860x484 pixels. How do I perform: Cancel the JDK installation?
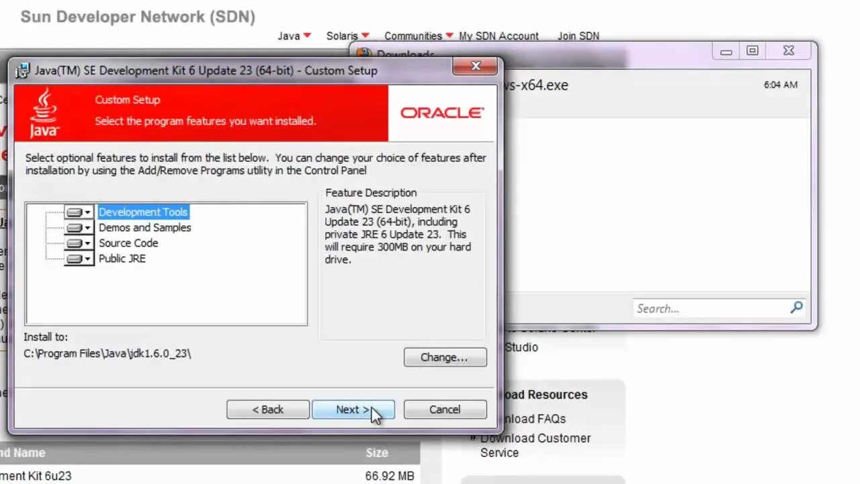click(x=445, y=409)
